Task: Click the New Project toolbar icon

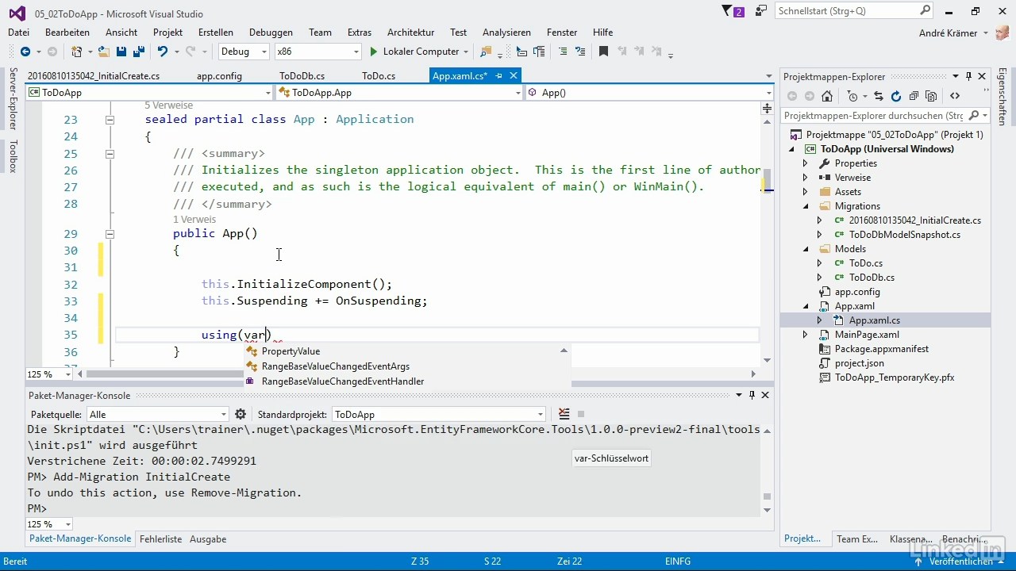Action: (76, 52)
